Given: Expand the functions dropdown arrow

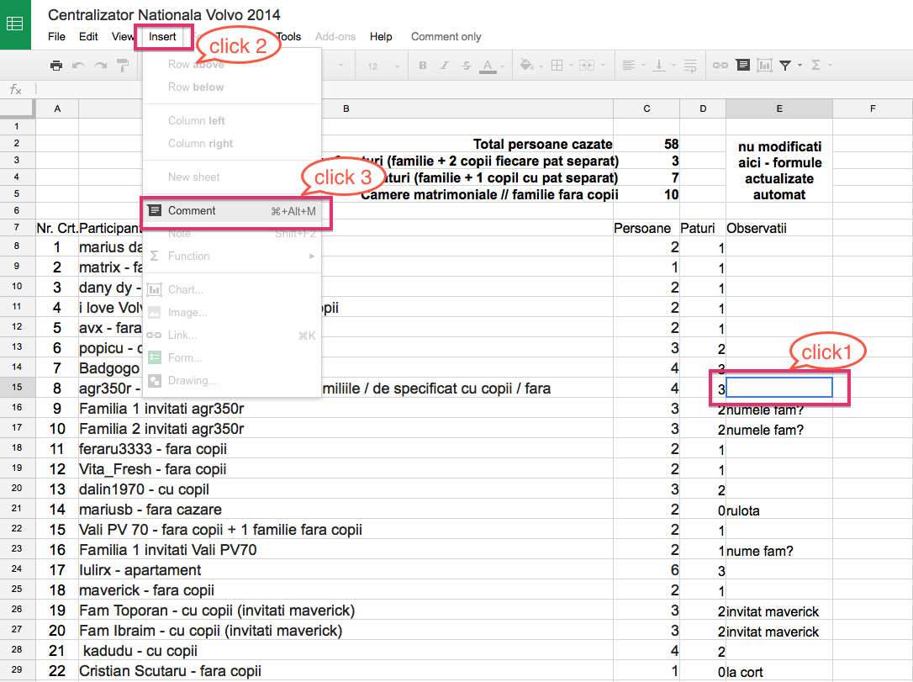Looking at the screenshot, I should (x=831, y=66).
